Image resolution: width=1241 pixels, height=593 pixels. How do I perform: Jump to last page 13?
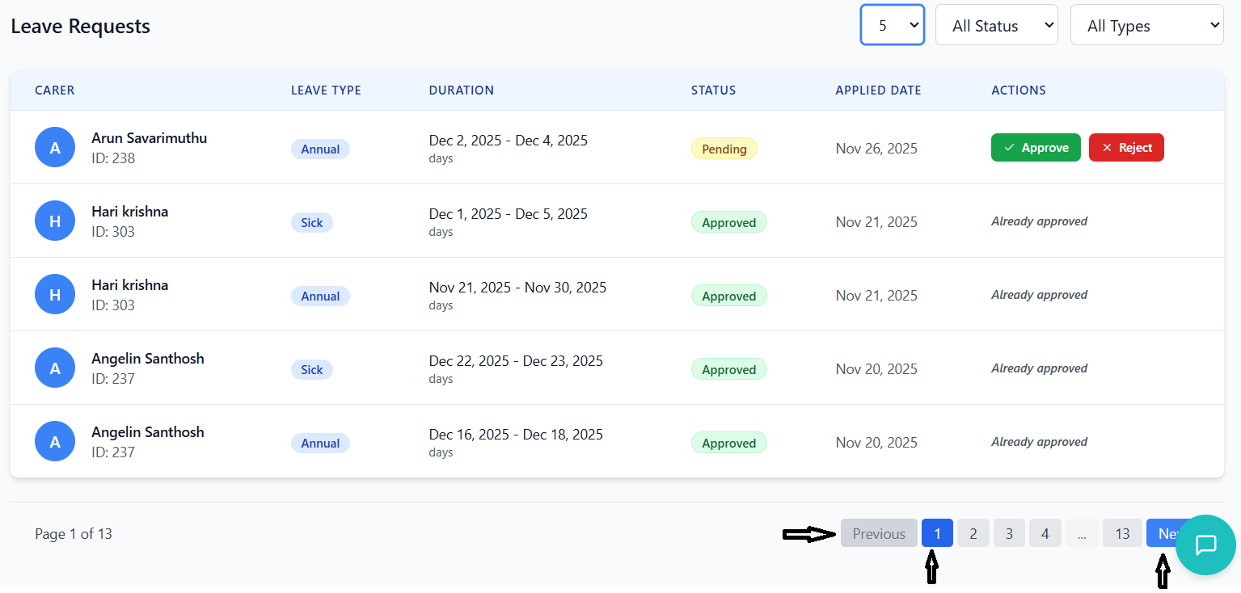1122,533
